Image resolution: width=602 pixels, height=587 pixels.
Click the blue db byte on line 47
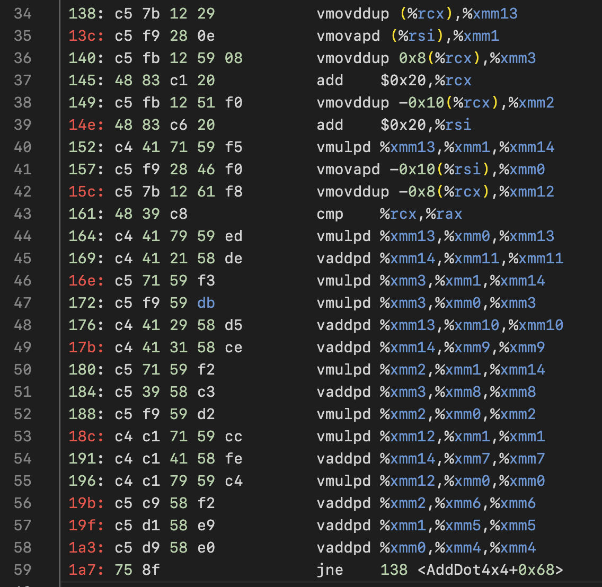pyautogui.click(x=206, y=303)
